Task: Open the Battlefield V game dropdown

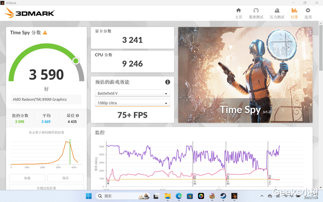Action: (x=132, y=93)
